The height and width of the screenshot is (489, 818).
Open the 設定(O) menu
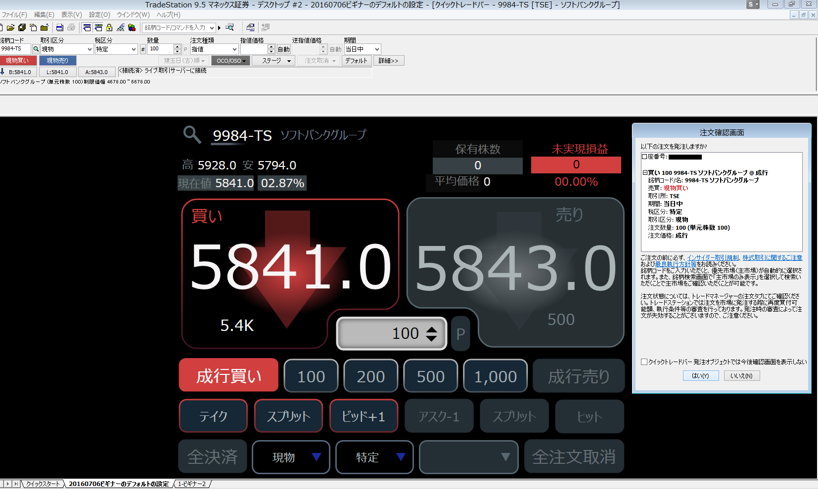[99, 15]
